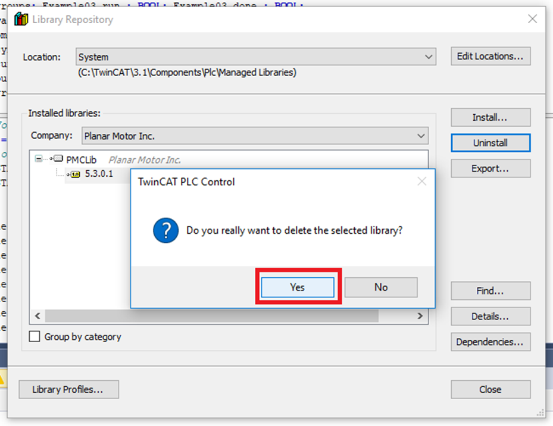Viewport: 553px width, 426px height.
Task: Click Yes to confirm library deletion
Action: tap(297, 287)
